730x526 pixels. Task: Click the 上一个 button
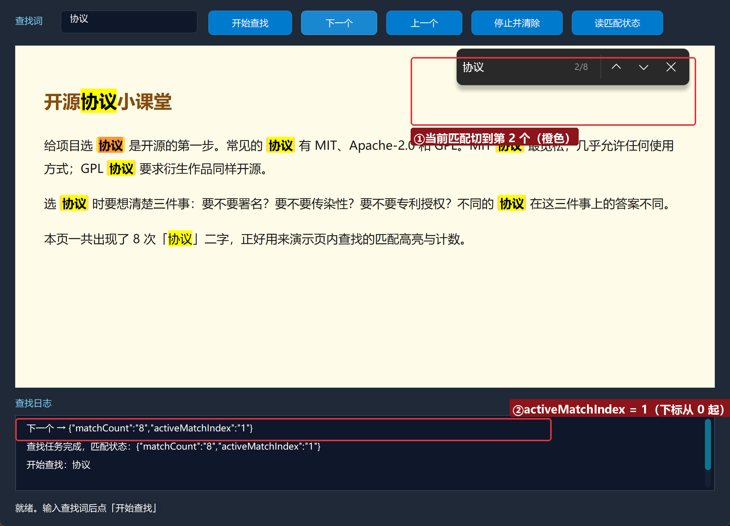(424, 23)
